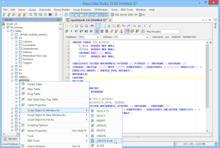This screenshot has width=220, height=148.
Task: Click the Edit Table Data (Top 1000) icon
Action: 23,99
